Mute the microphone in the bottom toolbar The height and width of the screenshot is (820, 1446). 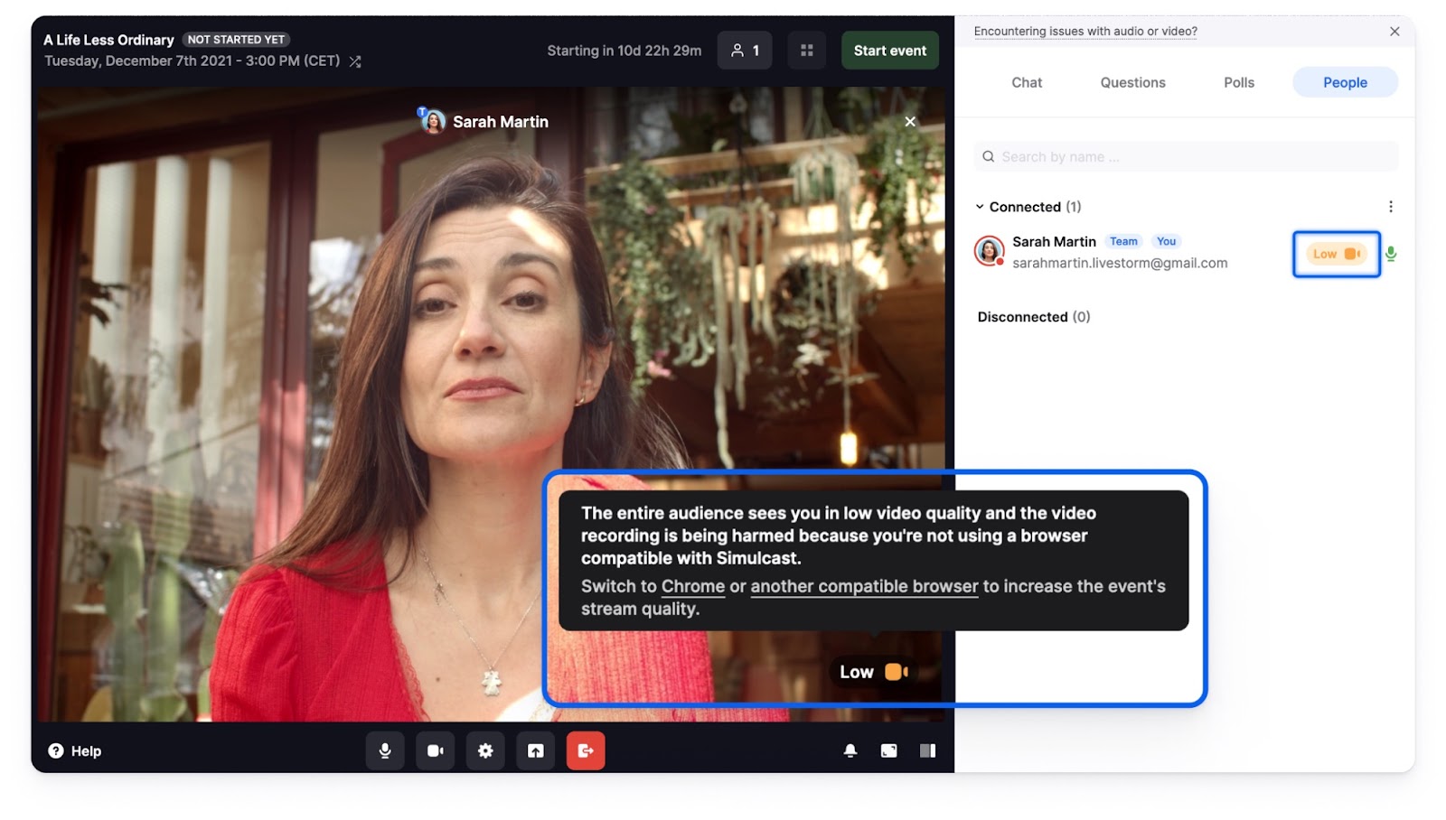(x=385, y=750)
